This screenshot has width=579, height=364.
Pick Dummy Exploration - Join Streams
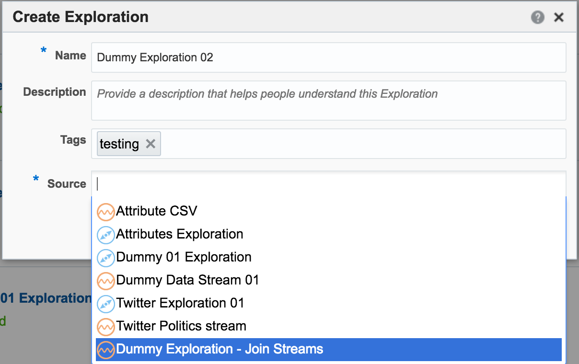(x=220, y=349)
